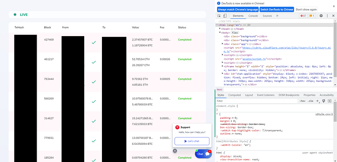Viewport: 337px width, 162px height.
Task: Click the flex badge on body
Action: 234,33
